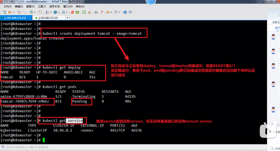280x151 pixels.
Task: Click the magnifier Find icon
Action: pyautogui.click(x=41, y=12)
